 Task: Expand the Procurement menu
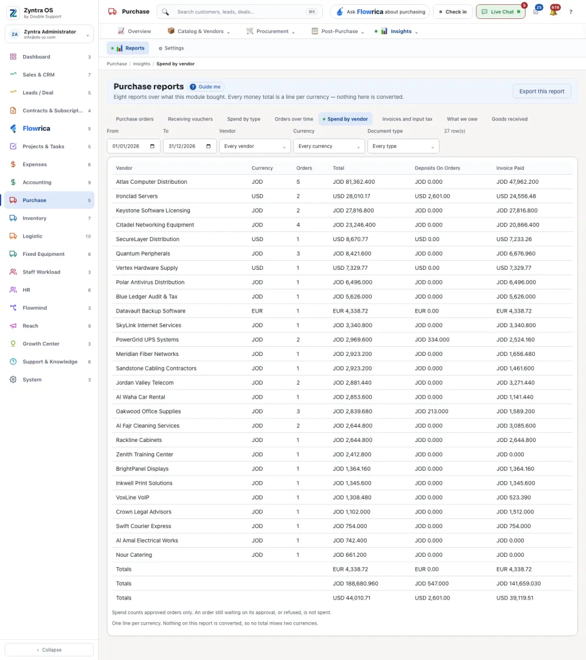click(270, 31)
